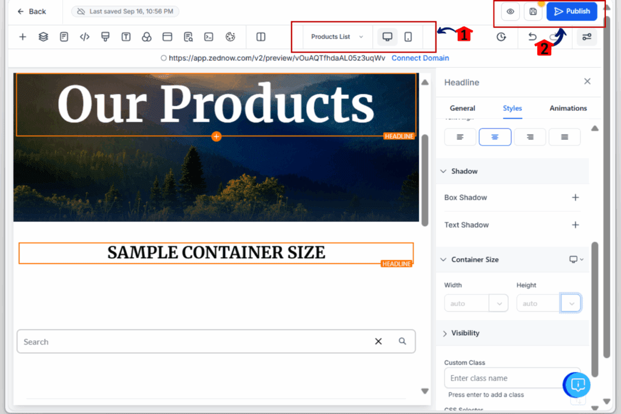Click the styles panel scrollbar thumb
This screenshot has height=414, width=621.
pyautogui.click(x=594, y=309)
